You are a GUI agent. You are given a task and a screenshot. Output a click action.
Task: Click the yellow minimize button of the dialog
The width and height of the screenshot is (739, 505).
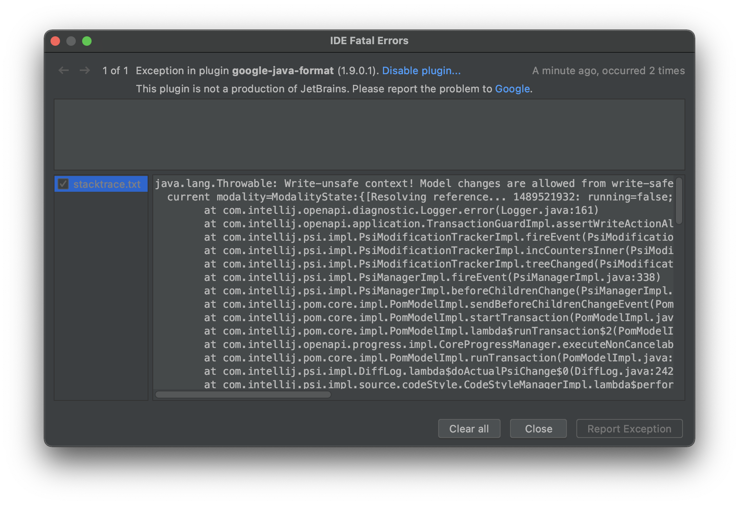pos(71,41)
